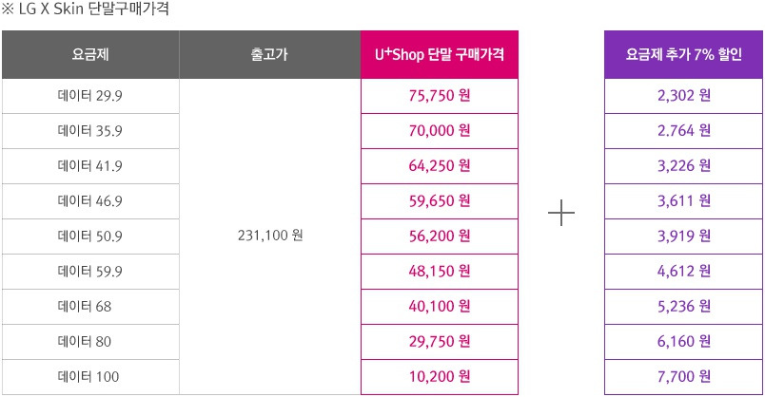Click the 10,200 원 purchase price

[x=439, y=376]
